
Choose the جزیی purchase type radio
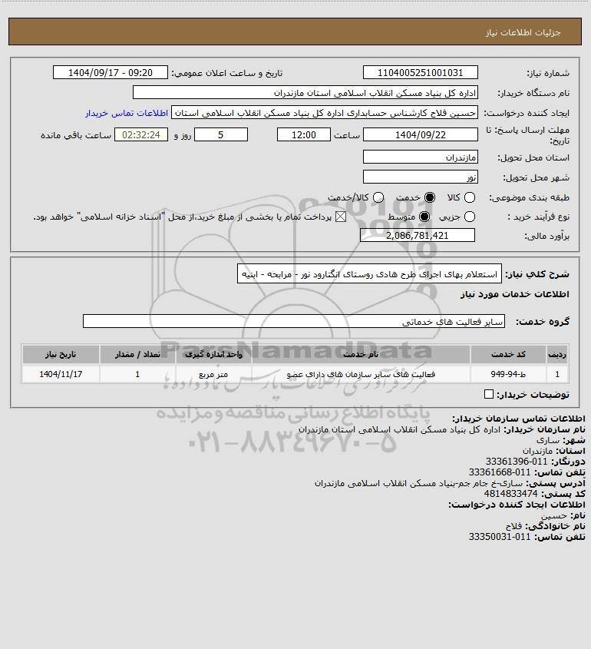click(470, 217)
